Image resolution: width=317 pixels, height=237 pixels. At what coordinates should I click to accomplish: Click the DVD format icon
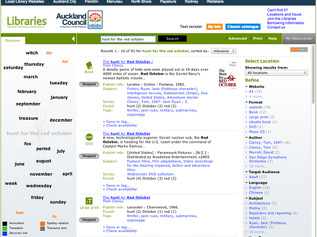pyautogui.click(x=89, y=137)
